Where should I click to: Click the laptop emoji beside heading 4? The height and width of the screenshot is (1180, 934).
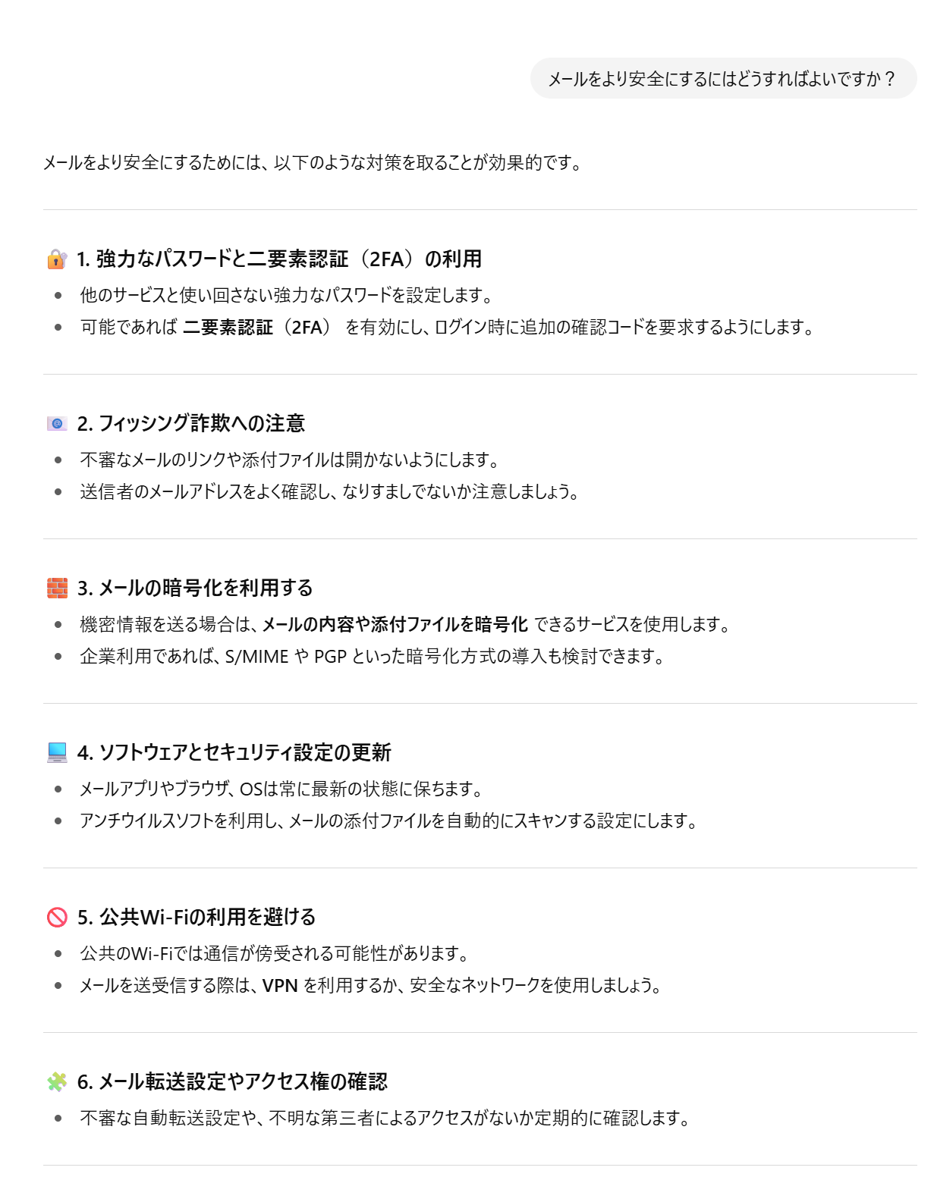(57, 752)
